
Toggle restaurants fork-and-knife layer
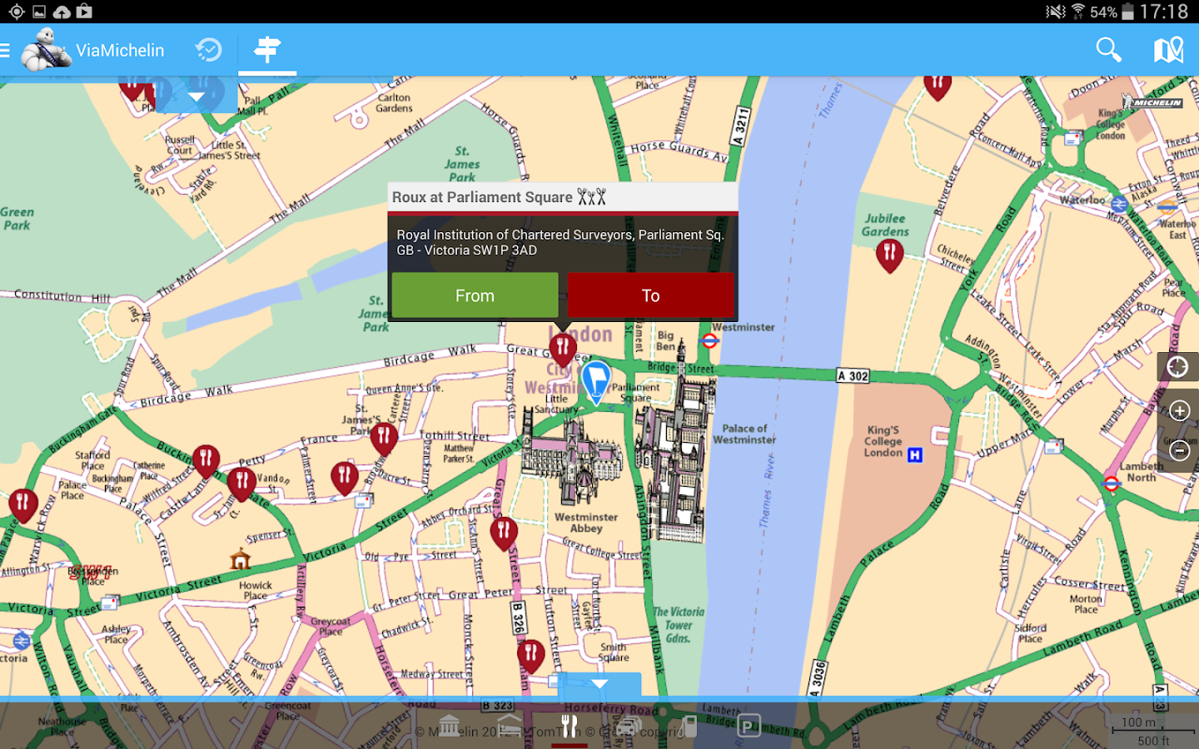coord(570,726)
